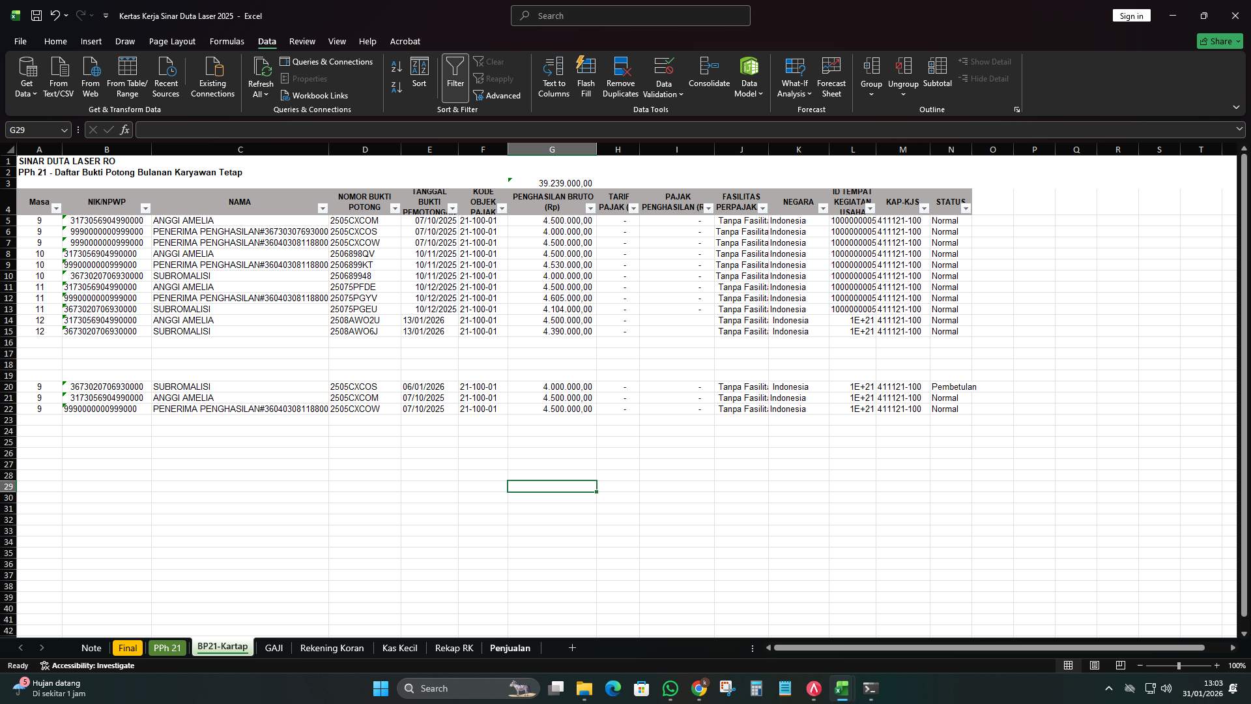Select the Consolidate tool
Viewport: 1251px width, 704px height.
(x=709, y=76)
